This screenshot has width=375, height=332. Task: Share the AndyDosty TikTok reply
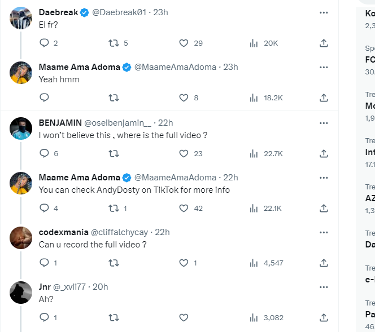324,208
